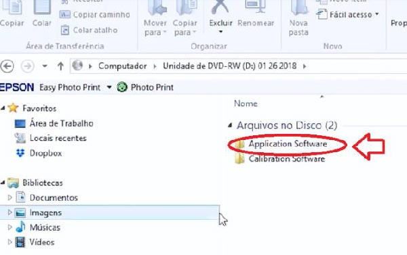Expand the Músicas library node
This screenshot has height=255, width=407.
click(x=9, y=227)
